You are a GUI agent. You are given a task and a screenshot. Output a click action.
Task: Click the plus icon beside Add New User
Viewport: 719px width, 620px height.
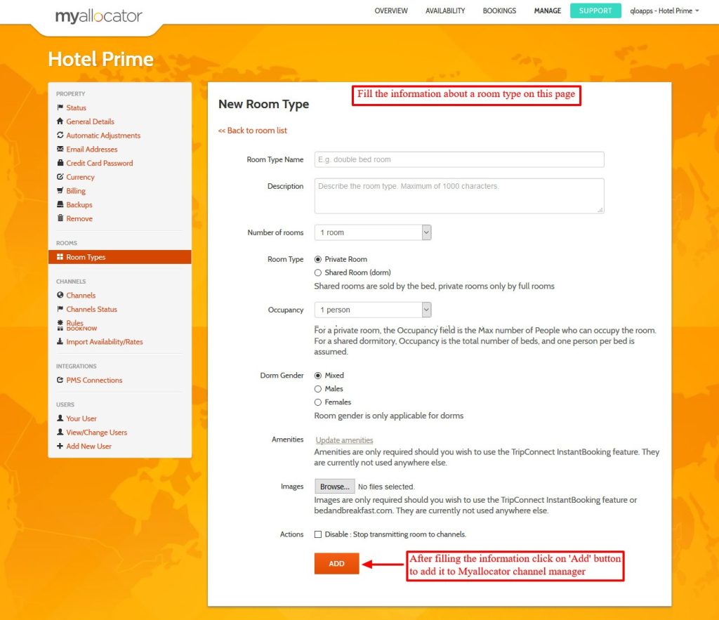pyautogui.click(x=60, y=446)
